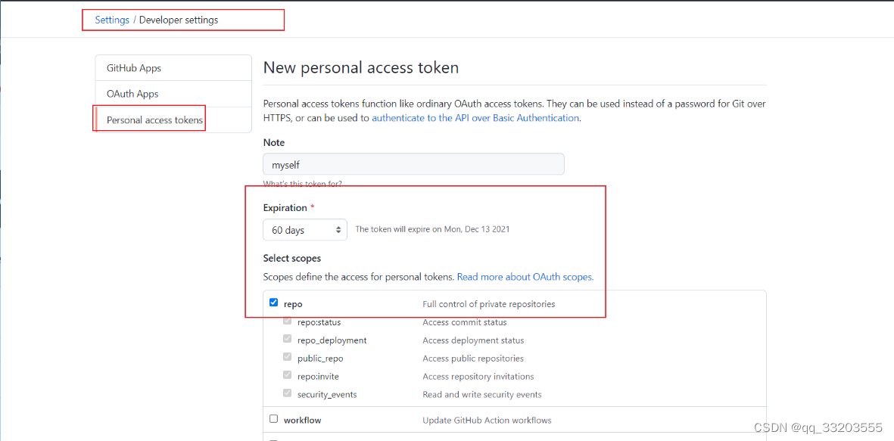Uncheck the repo scope checkbox
This screenshot has height=441, width=894.
coord(274,303)
